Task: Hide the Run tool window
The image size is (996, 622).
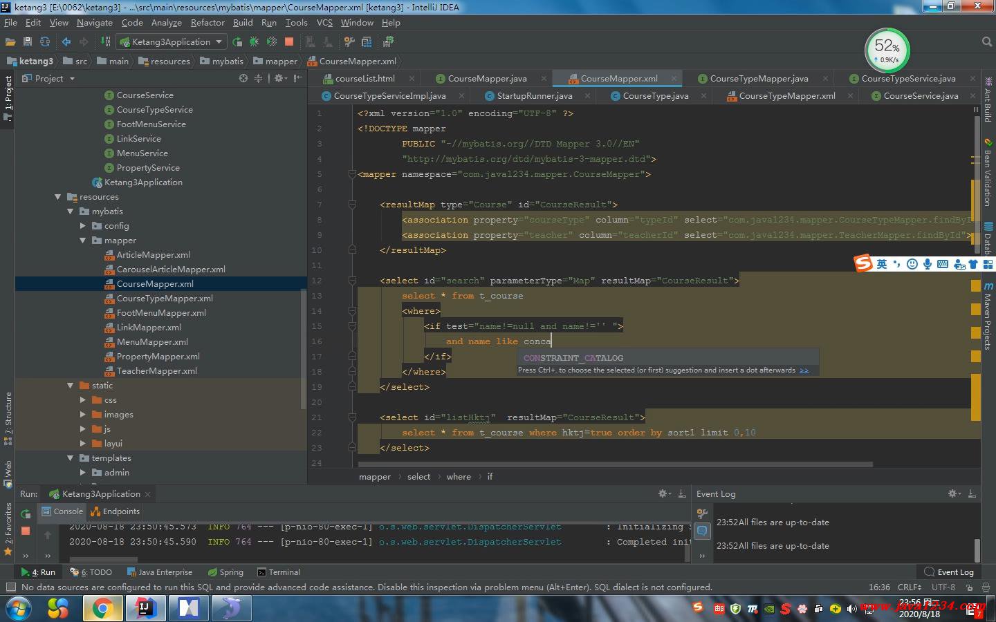Action: [x=682, y=493]
